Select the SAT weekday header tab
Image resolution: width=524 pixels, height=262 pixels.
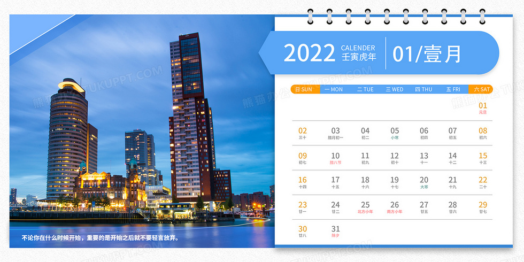pos(481,89)
